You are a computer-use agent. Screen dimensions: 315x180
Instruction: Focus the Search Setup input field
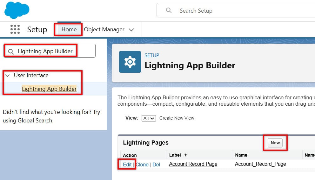click(x=236, y=10)
